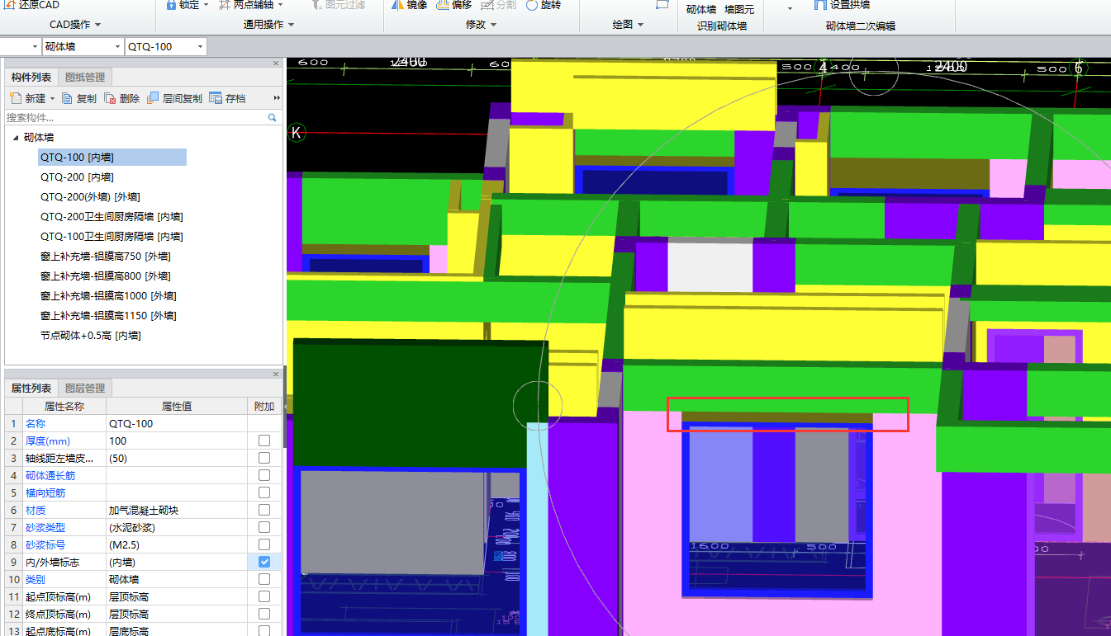Click the 删除 delete component icon

coord(111,98)
